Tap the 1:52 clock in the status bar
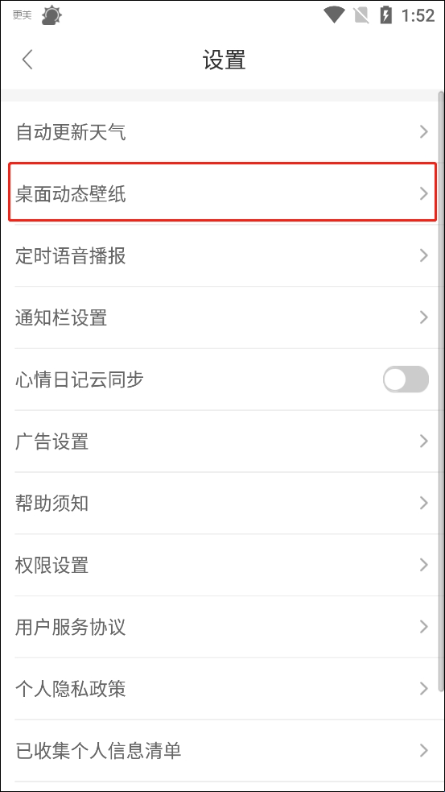Viewport: 445px width, 792px height. coord(418,15)
